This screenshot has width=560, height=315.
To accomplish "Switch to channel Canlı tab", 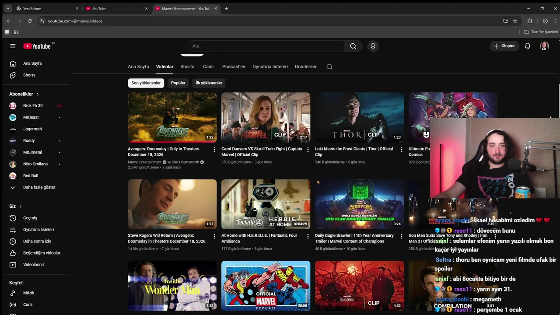I will [x=208, y=67].
